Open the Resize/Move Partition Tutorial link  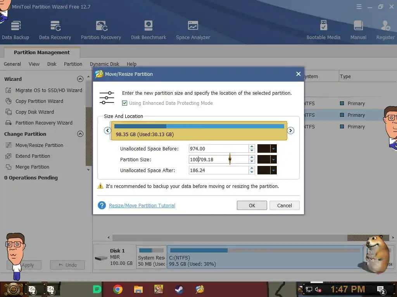[142, 206]
